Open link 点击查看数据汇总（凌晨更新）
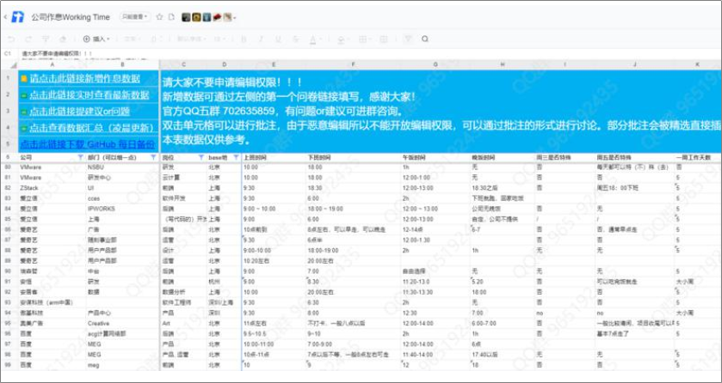The width and height of the screenshot is (722, 383). pyautogui.click(x=91, y=128)
